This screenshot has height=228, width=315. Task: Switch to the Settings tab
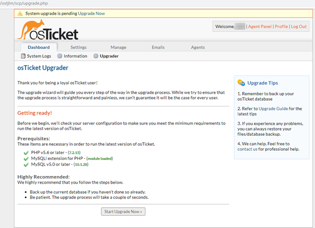tap(78, 47)
